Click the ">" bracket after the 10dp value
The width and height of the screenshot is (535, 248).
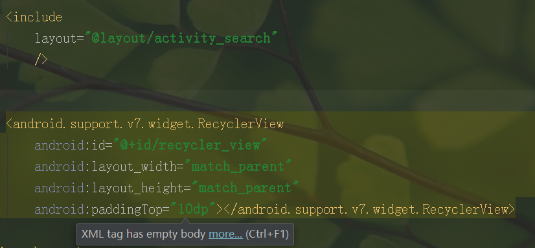point(220,209)
